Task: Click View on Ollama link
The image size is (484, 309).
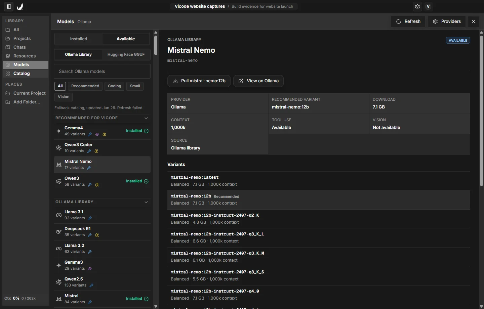Action: tap(258, 81)
